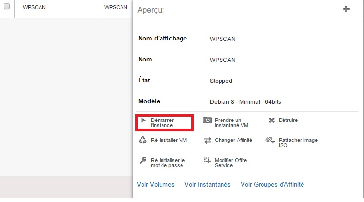Click the Aperçu panel heading
The width and height of the screenshot is (364, 202).
[x=151, y=10]
